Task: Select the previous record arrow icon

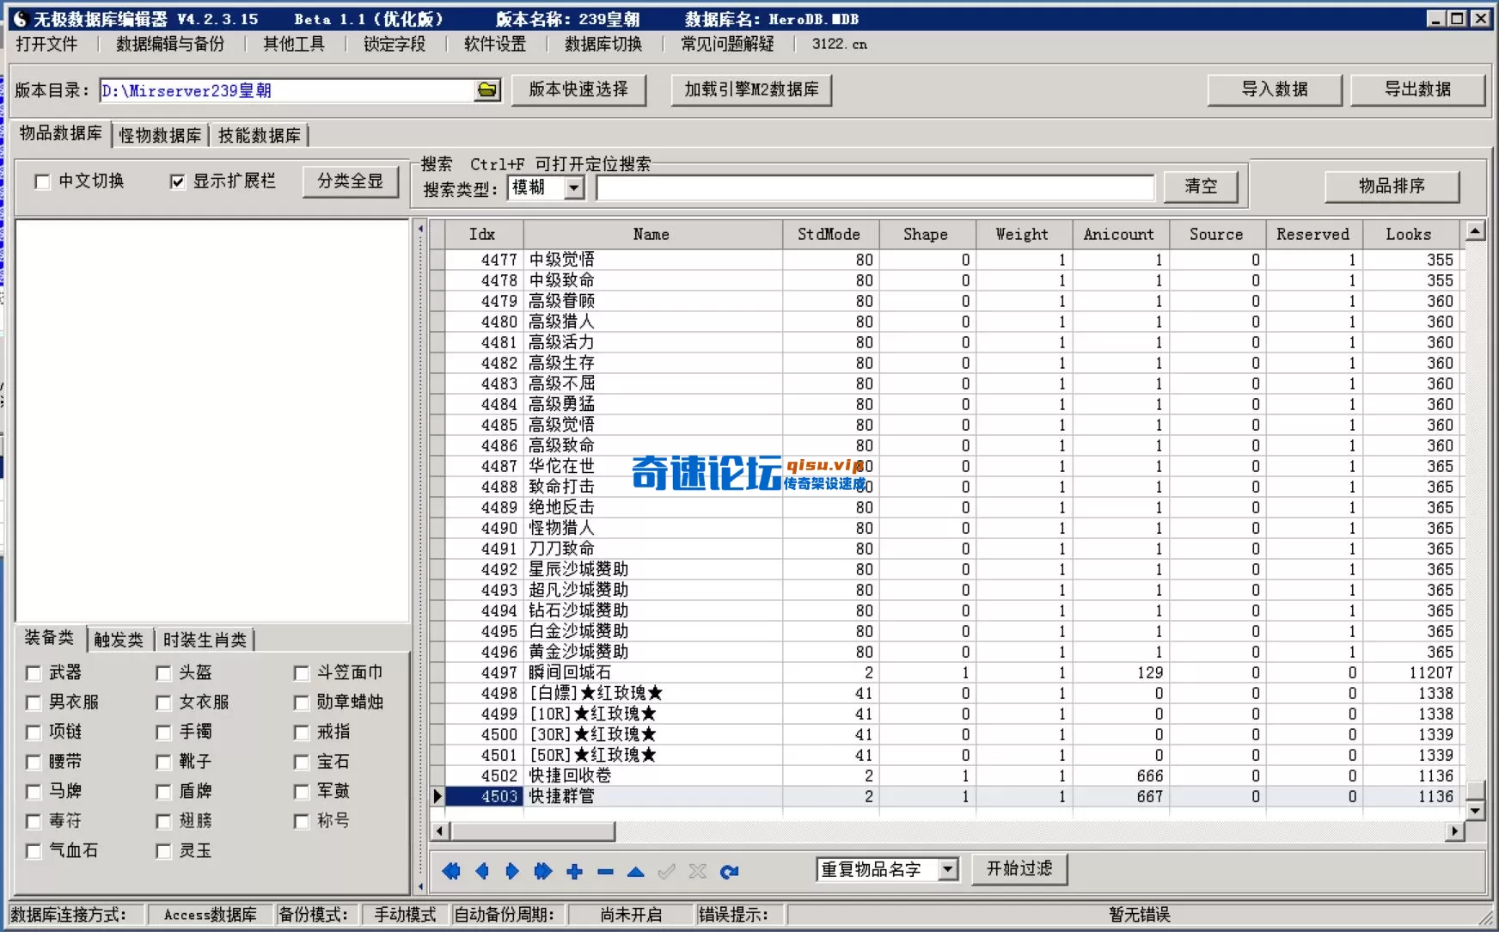Action: click(481, 871)
